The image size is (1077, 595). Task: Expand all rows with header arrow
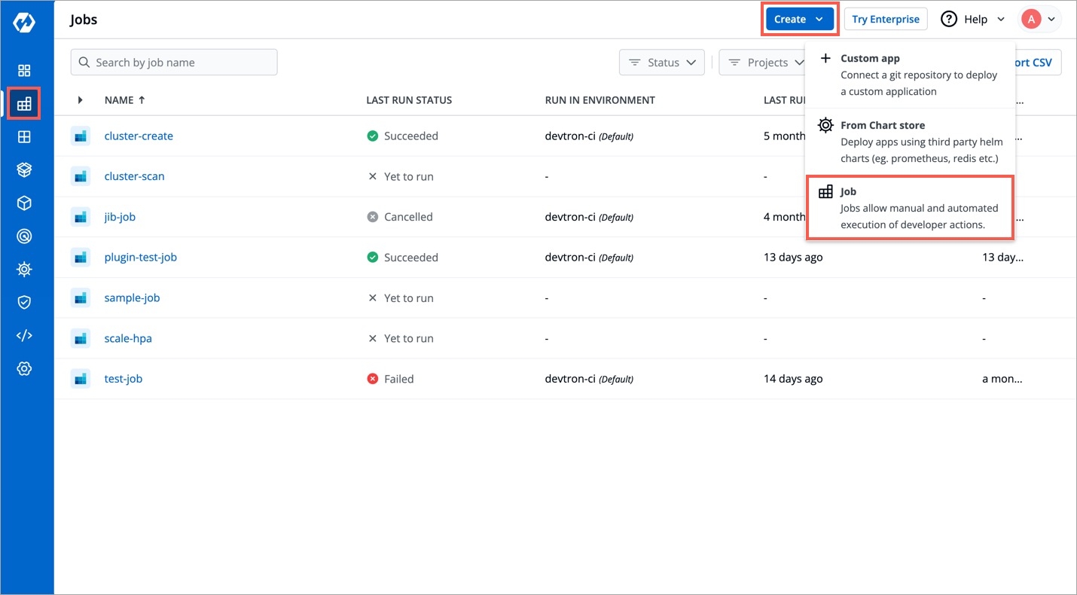(81, 100)
